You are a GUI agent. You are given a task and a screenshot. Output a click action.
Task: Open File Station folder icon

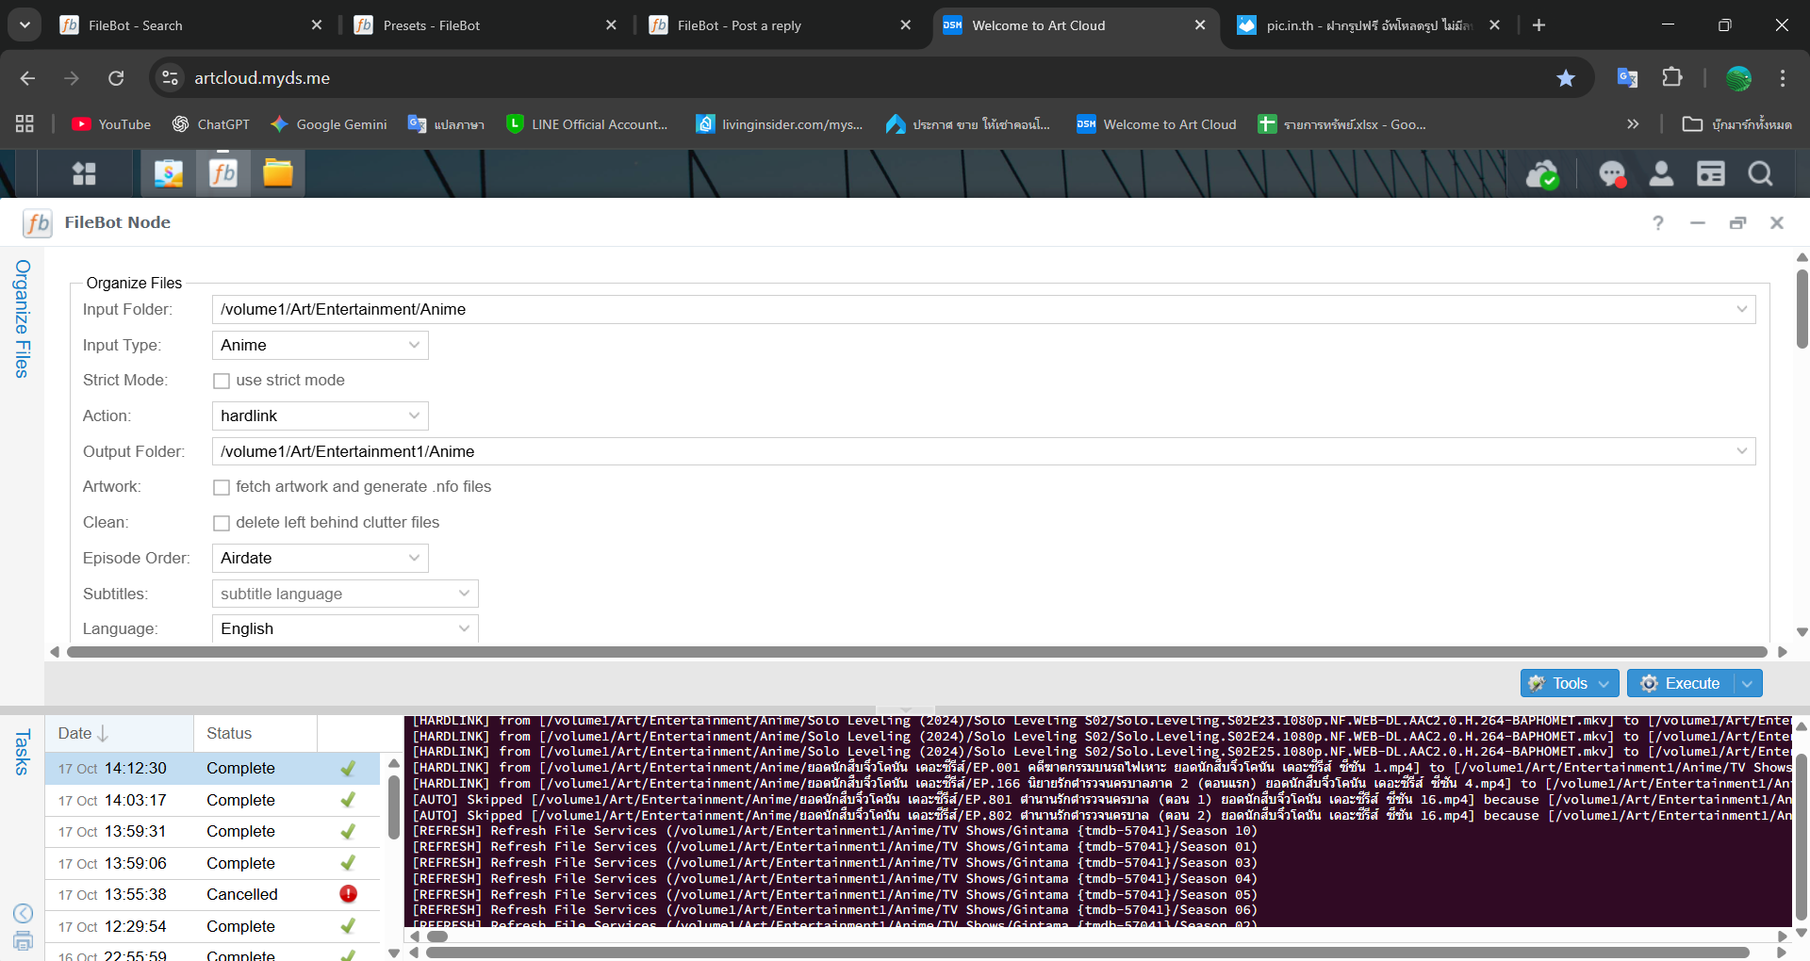pos(277,174)
